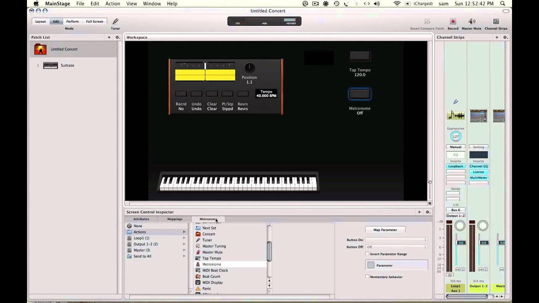Expand the Actions folder
539x303 pixels.
point(184,232)
